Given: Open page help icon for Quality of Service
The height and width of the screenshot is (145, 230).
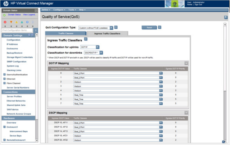Looking at the screenshot, I should [226, 17].
